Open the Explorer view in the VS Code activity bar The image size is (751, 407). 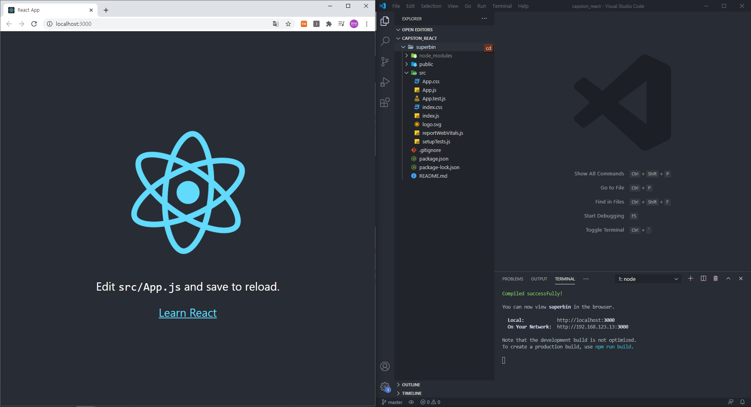(x=385, y=21)
